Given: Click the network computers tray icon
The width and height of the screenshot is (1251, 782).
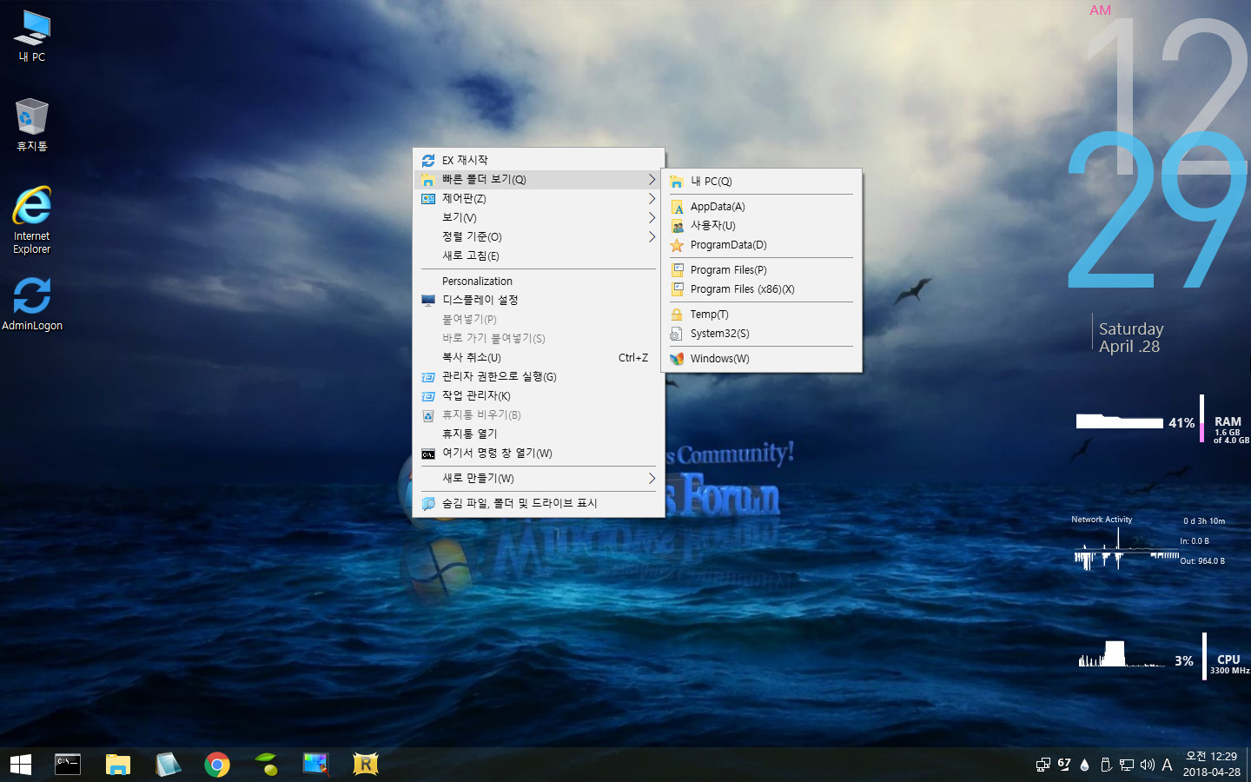Looking at the screenshot, I should click(x=1042, y=765).
